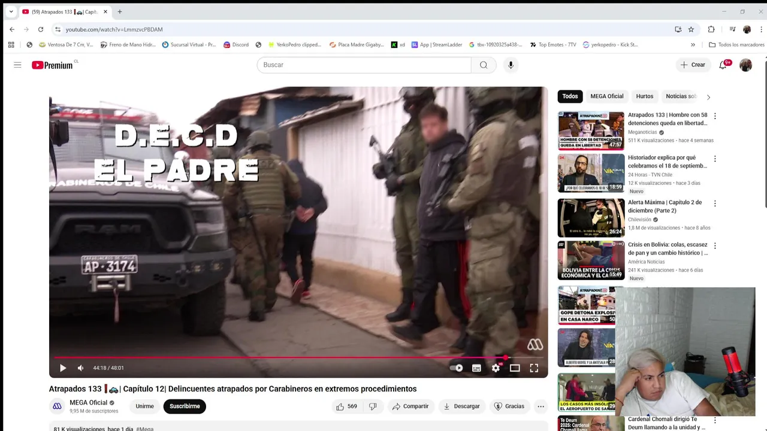The width and height of the screenshot is (767, 431).
Task: Go back with browser back arrow
Action: coord(12,29)
